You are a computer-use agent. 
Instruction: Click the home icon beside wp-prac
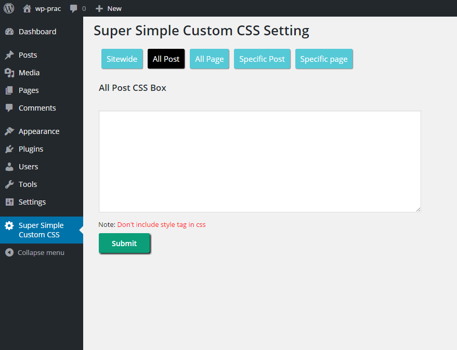point(27,8)
